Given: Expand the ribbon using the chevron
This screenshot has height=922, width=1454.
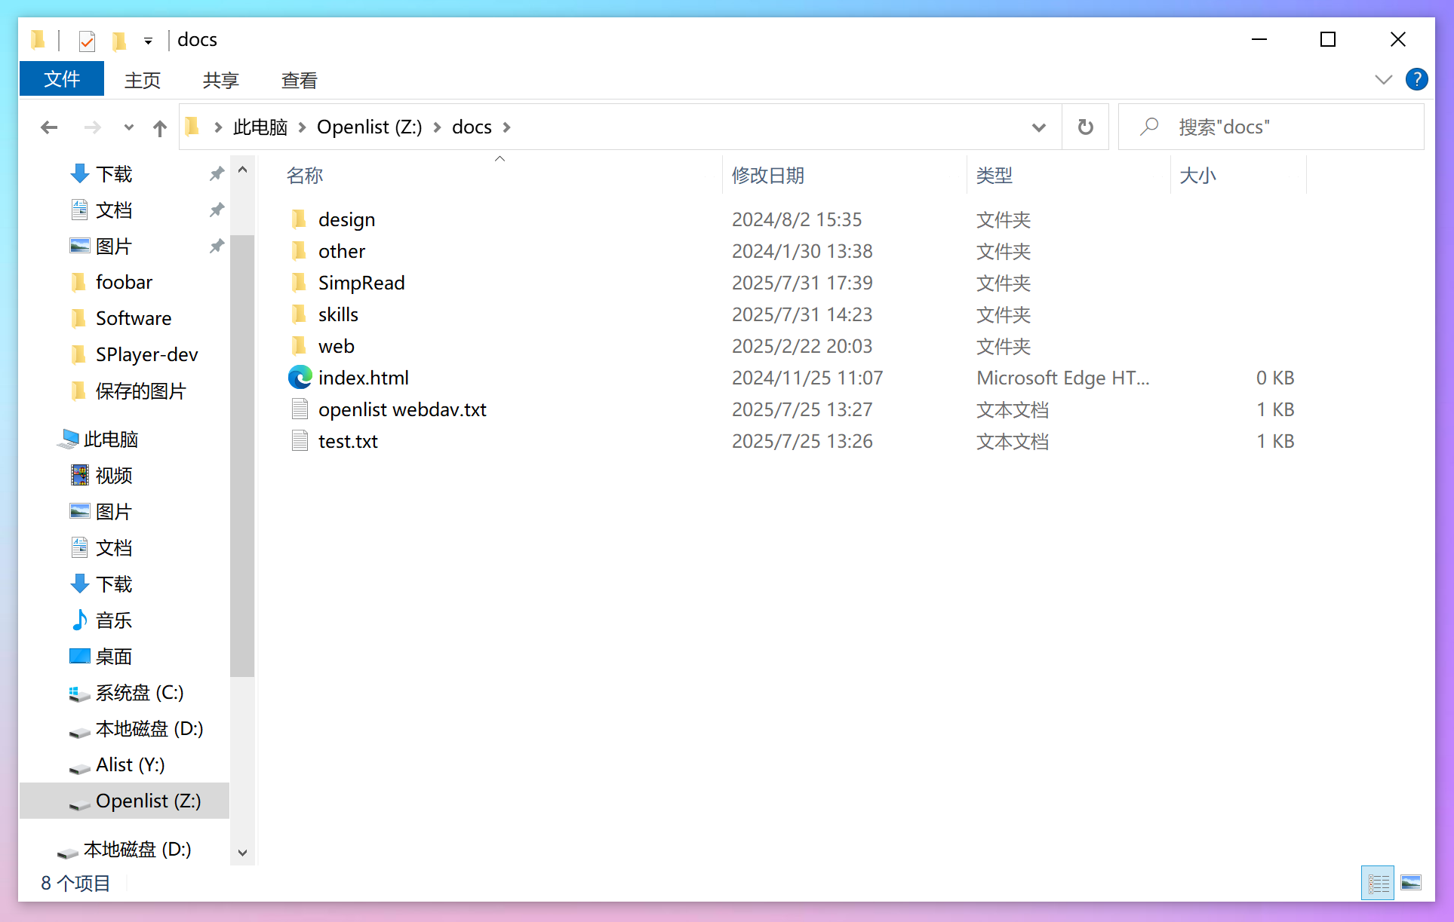Looking at the screenshot, I should point(1383,79).
